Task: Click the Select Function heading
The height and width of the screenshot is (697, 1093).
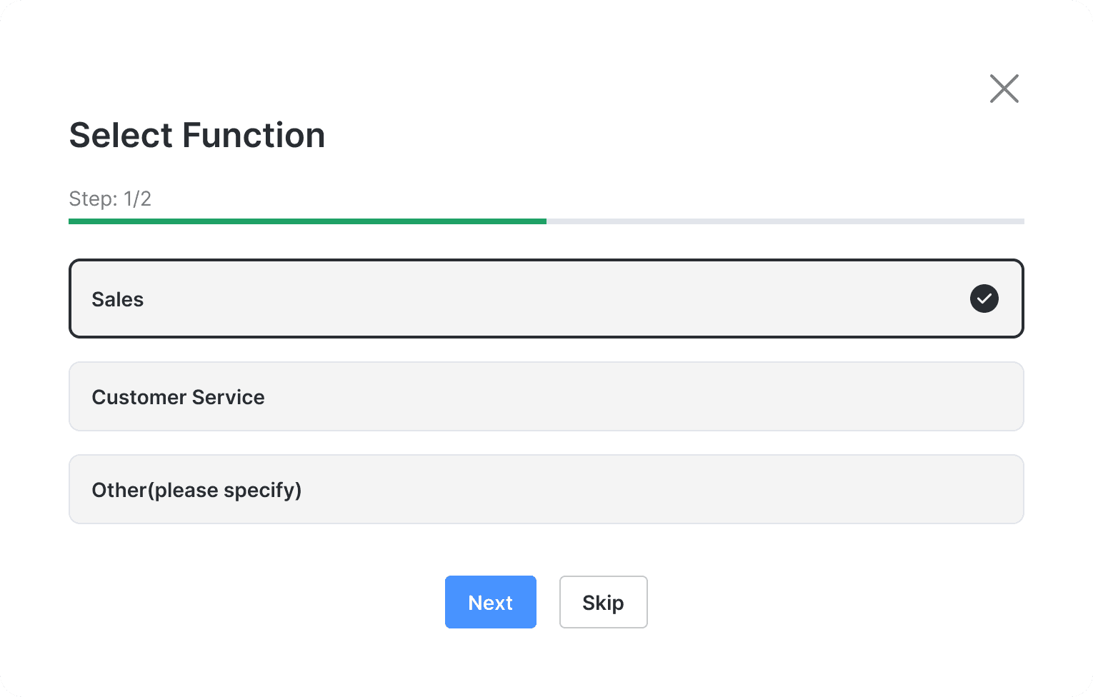Action: click(197, 135)
